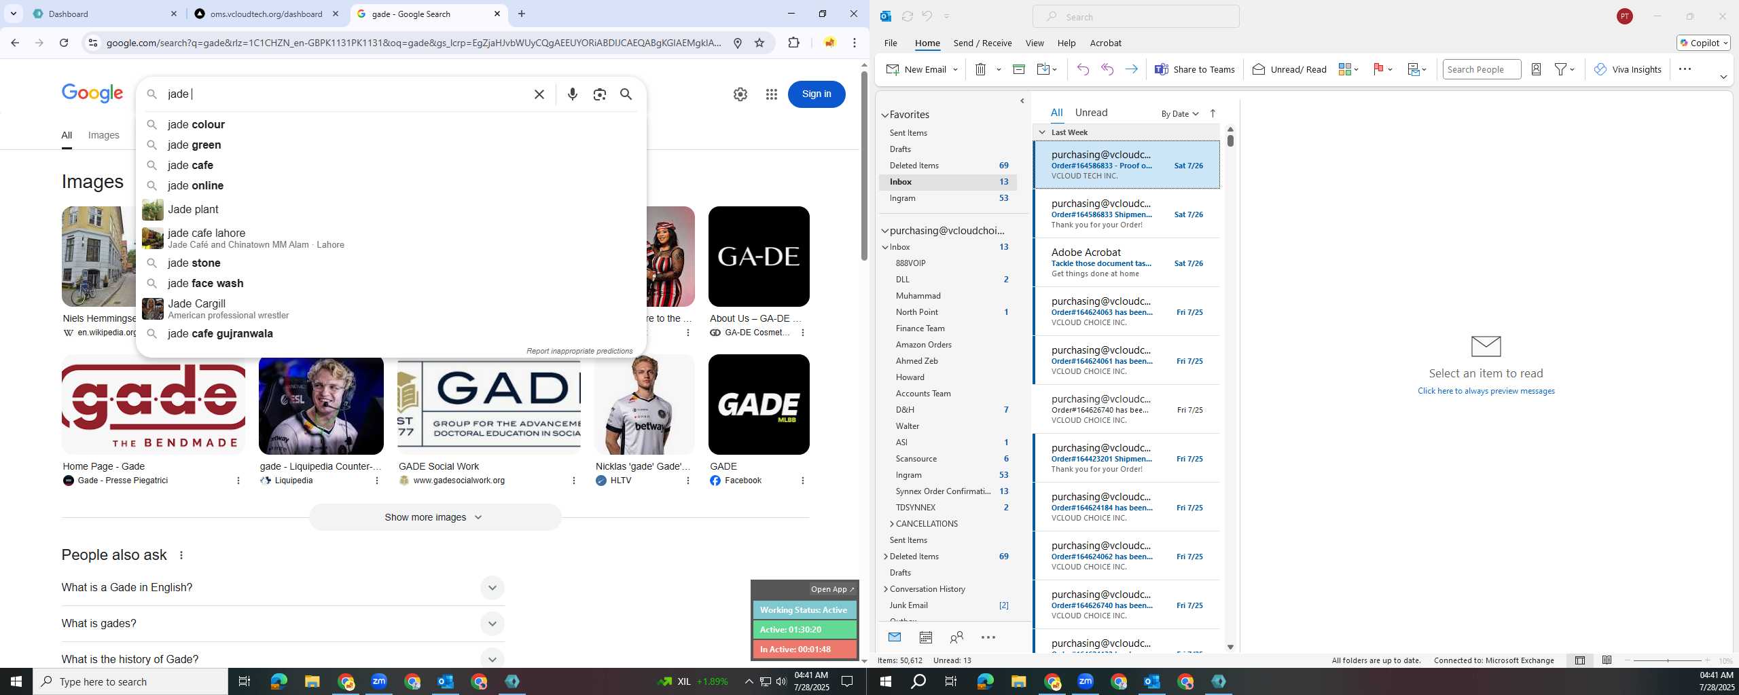This screenshot has width=1739, height=695.
Task: Select 'jade face wash' suggestion
Action: (205, 283)
